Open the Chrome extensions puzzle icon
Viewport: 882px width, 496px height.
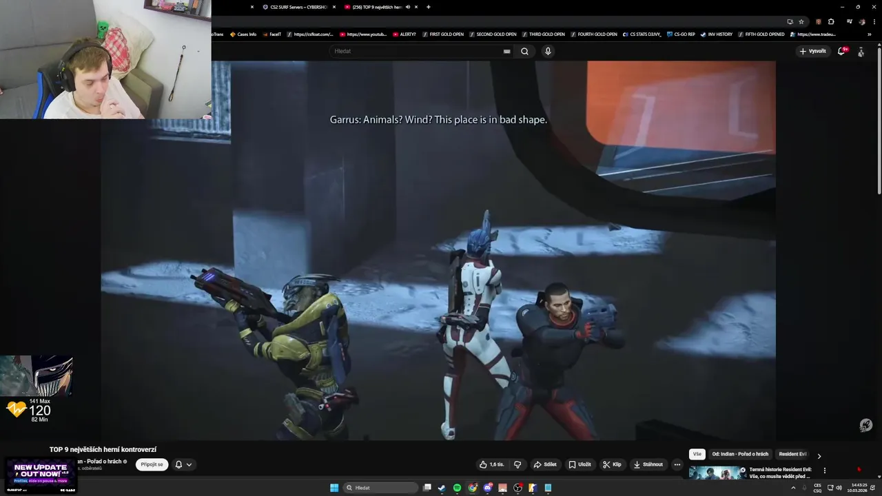(x=831, y=21)
